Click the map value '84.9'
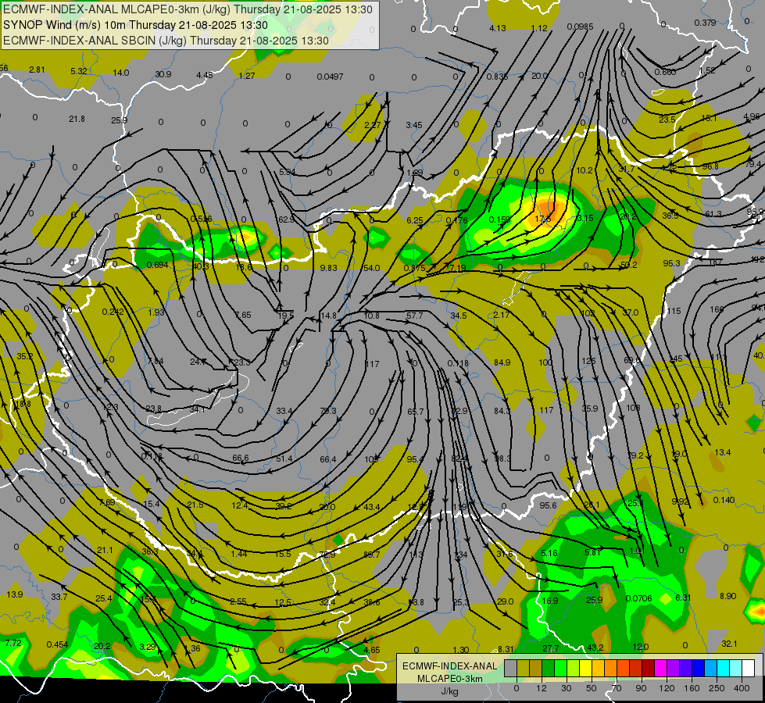 click(502, 362)
